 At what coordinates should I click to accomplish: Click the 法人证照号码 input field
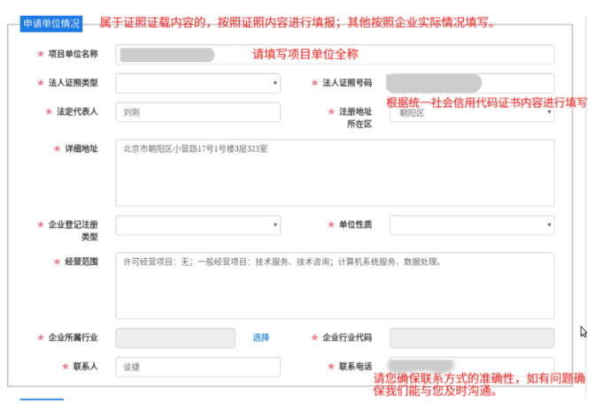coord(471,84)
